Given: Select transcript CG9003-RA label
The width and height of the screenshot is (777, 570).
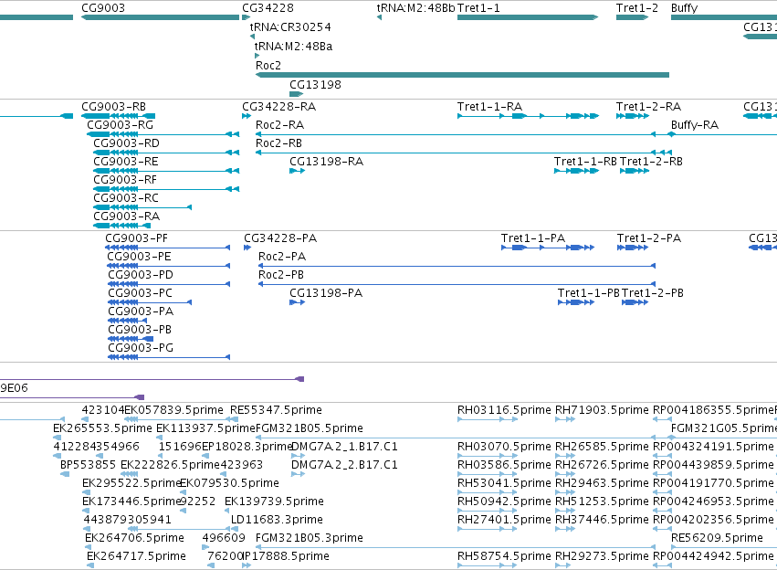Looking at the screenshot, I should (126, 216).
